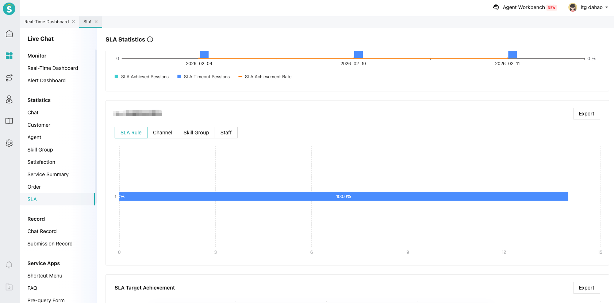Screen dimensions: 614x303
Task: Switch to the Real-Time Dashboard tab
Action: tap(46, 22)
